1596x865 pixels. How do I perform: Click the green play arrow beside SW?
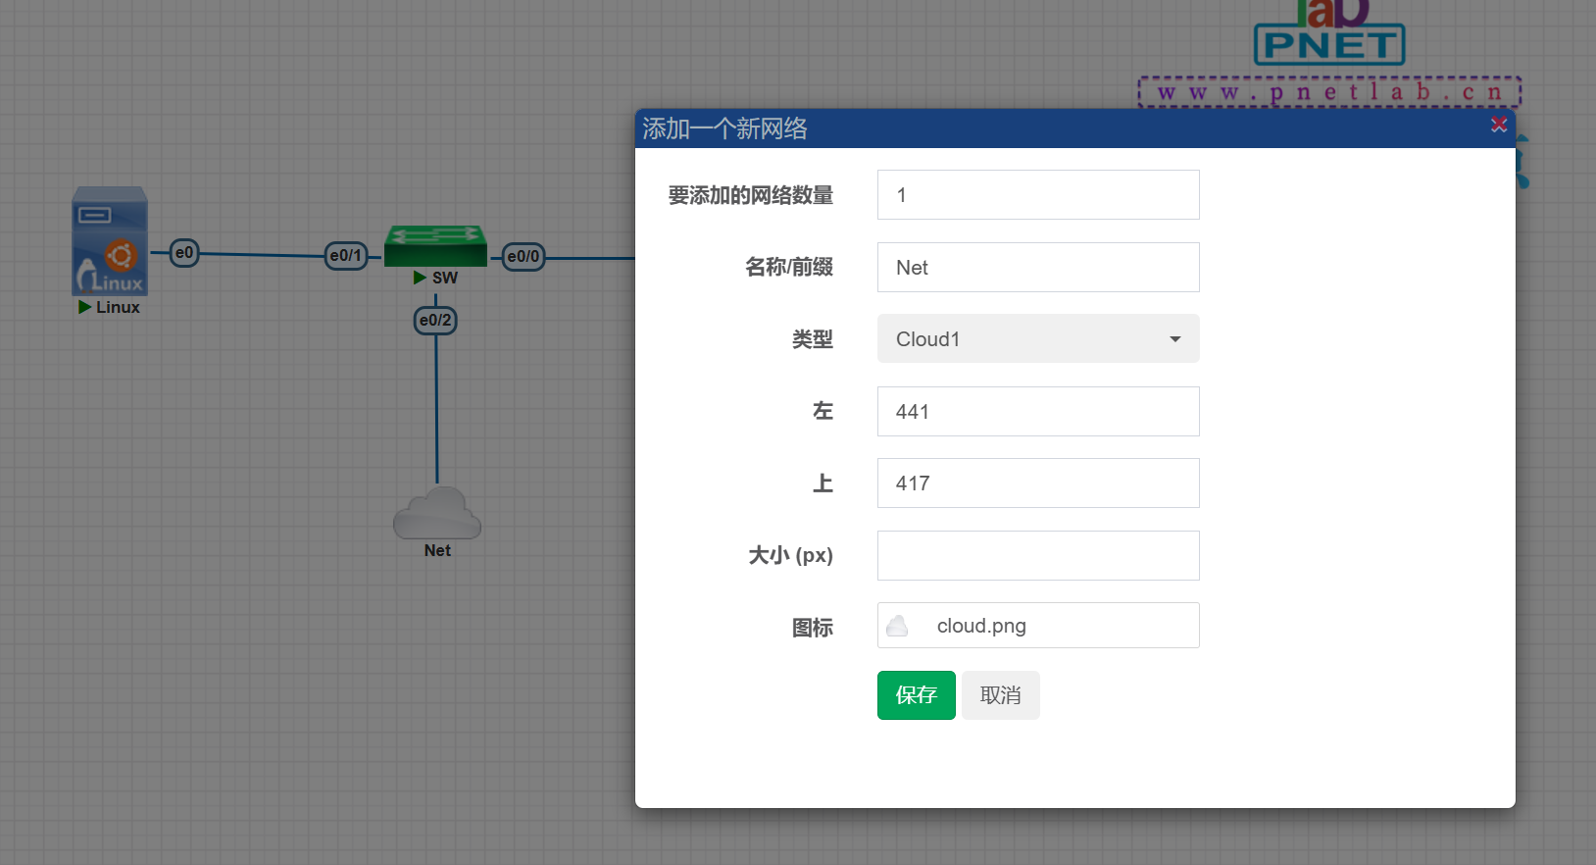[x=420, y=278]
